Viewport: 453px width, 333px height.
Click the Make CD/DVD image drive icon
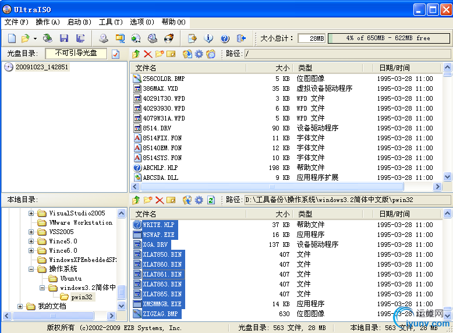point(104,38)
